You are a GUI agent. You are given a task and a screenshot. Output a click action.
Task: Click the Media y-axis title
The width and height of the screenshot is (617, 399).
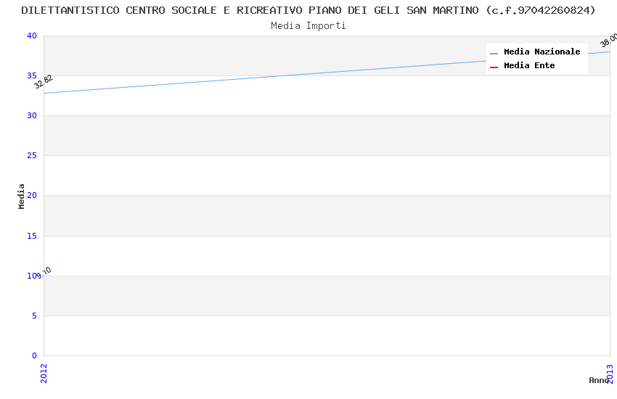(22, 196)
